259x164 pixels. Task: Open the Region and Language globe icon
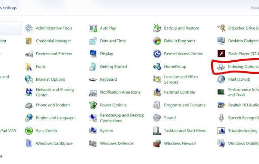[x=29, y=118]
